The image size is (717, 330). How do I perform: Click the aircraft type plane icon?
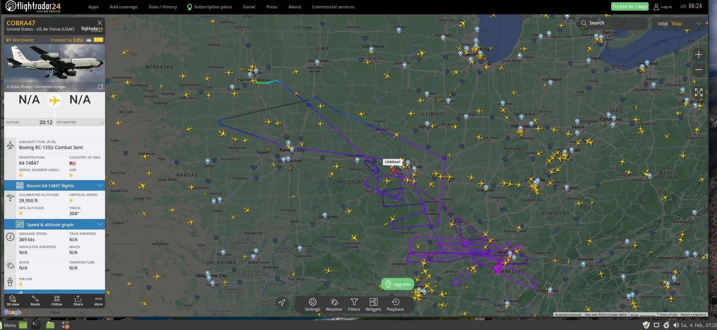click(x=10, y=145)
